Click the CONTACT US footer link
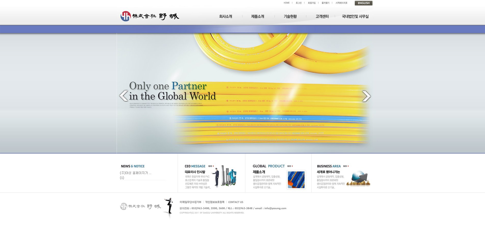This screenshot has height=236, width=485. point(235,202)
